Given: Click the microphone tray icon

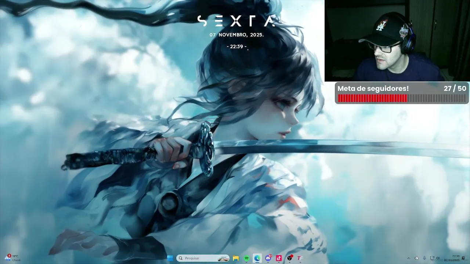Looking at the screenshot, I should [424, 258].
